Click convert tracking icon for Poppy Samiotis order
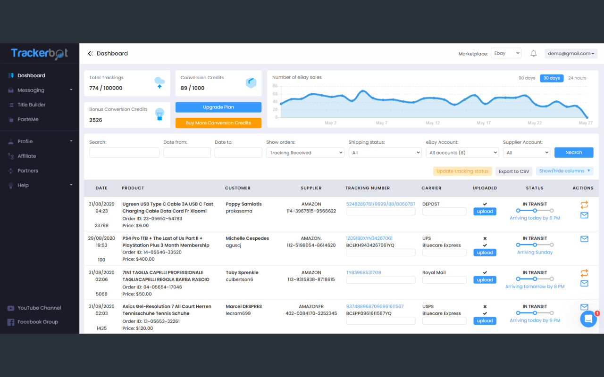The height and width of the screenshot is (377, 604). coord(584,205)
